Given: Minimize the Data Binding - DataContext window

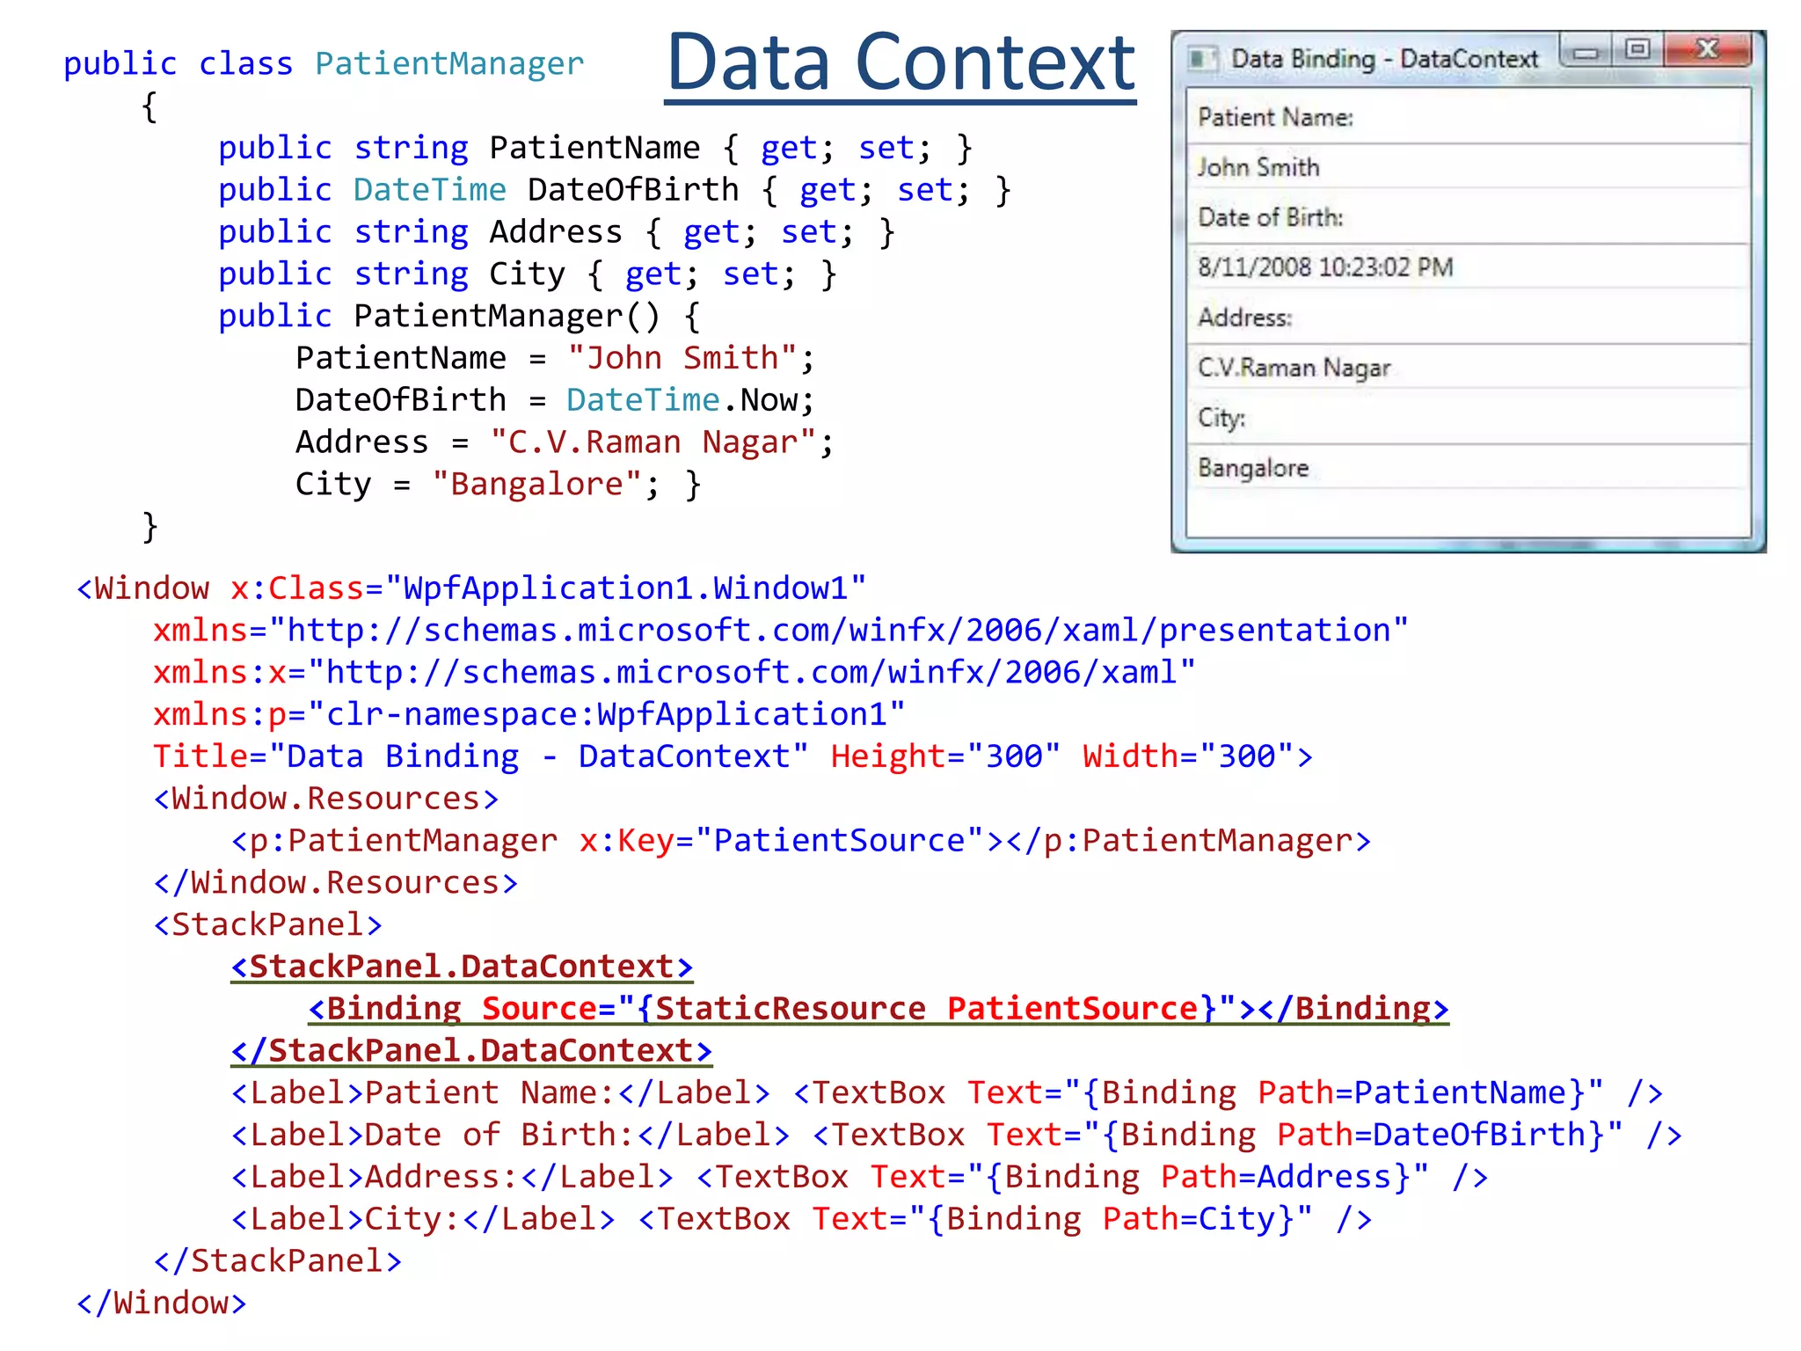Looking at the screenshot, I should click(x=1586, y=51).
